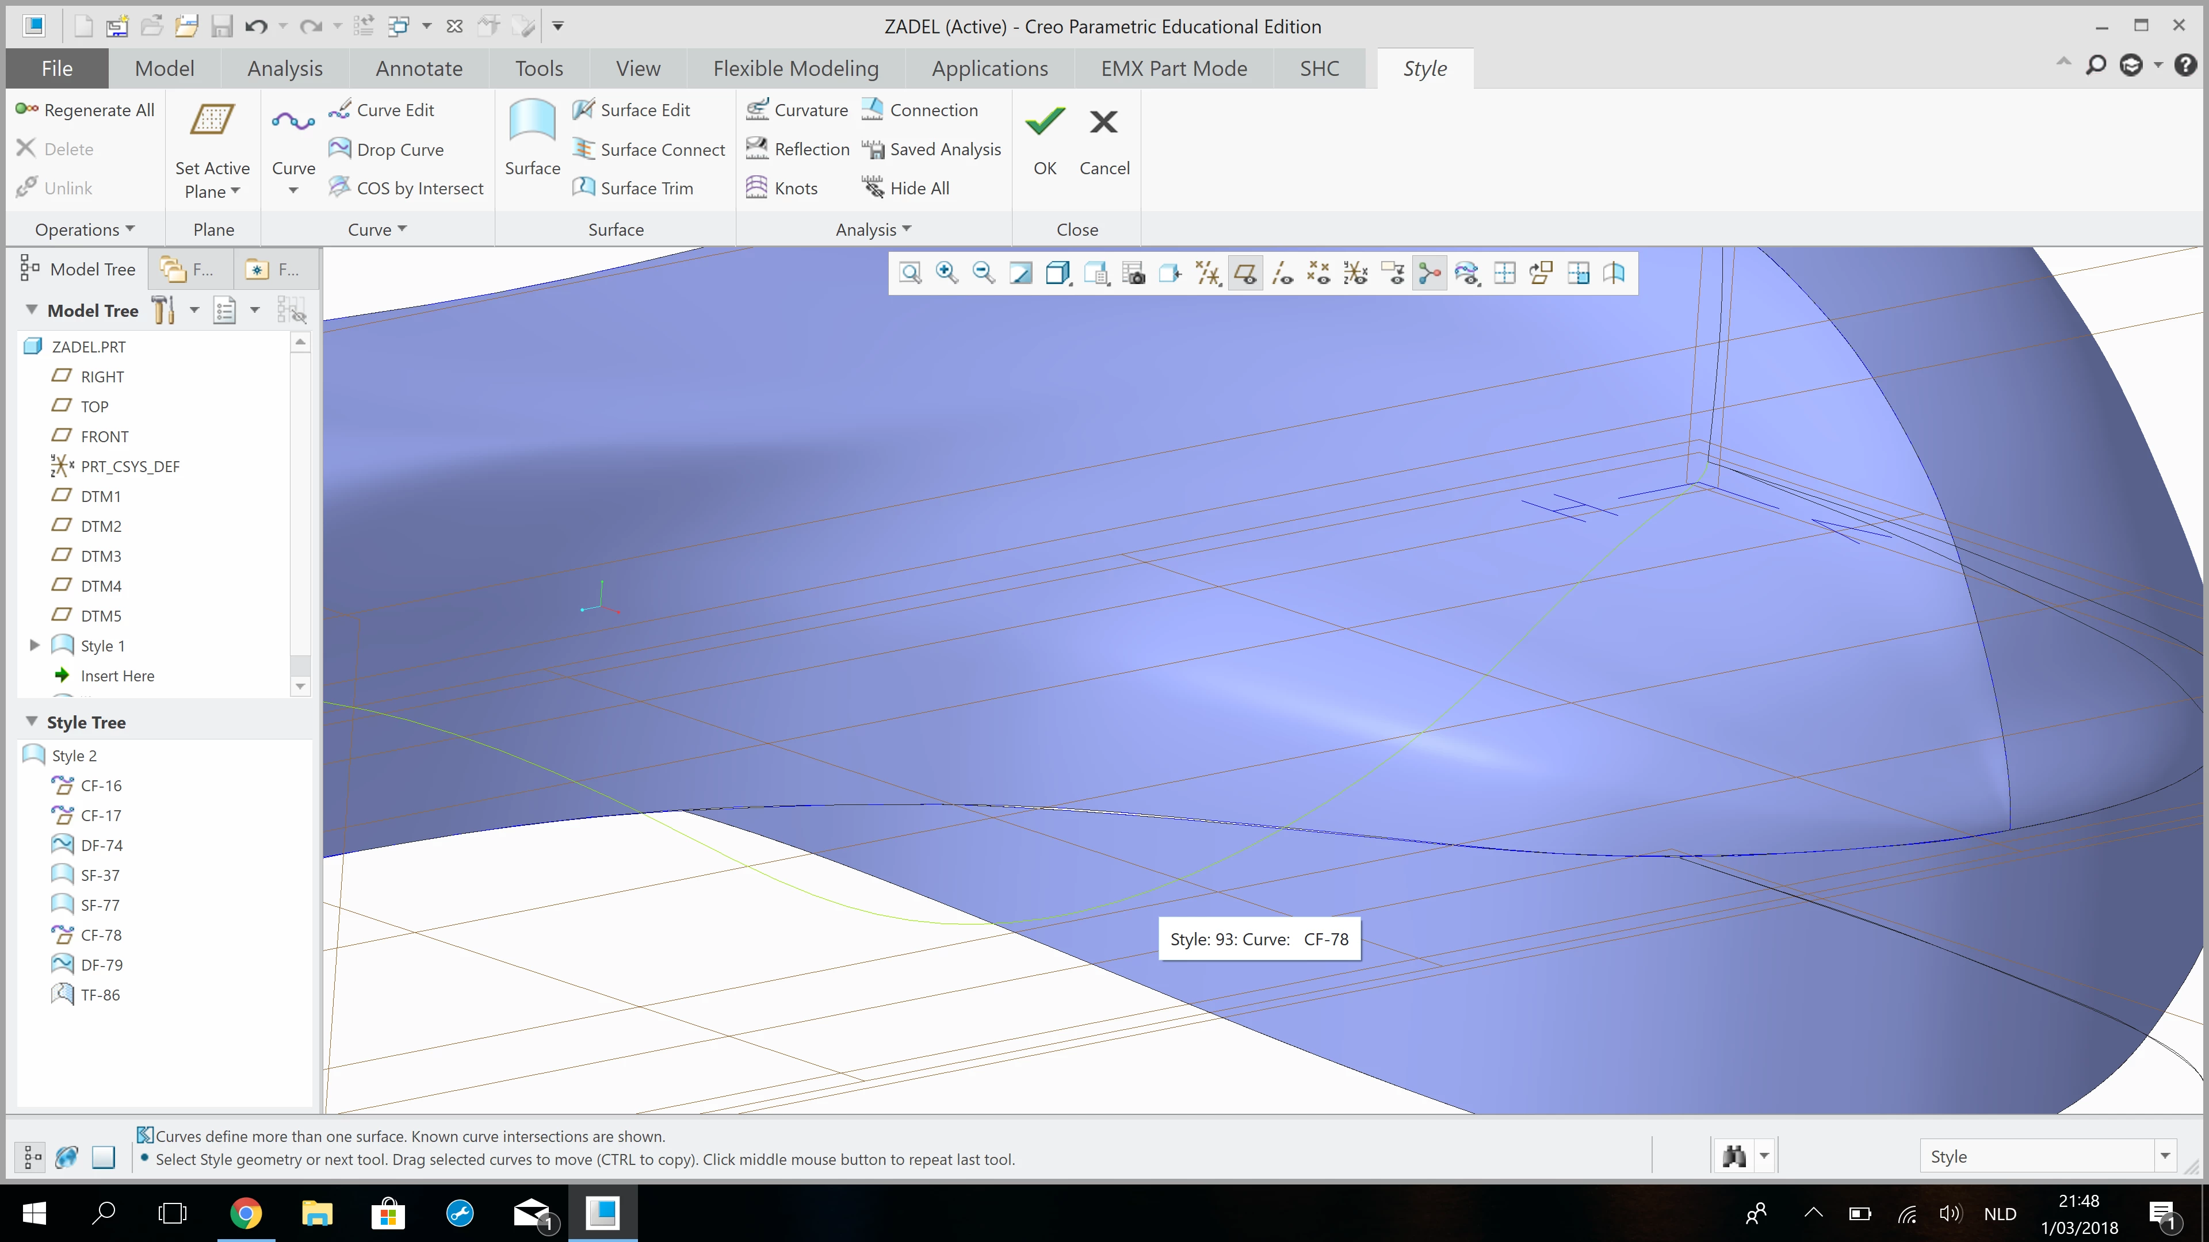Switch to the Annotate ribbon tab
Viewport: 2209px width, 1242px height.
[x=418, y=68]
